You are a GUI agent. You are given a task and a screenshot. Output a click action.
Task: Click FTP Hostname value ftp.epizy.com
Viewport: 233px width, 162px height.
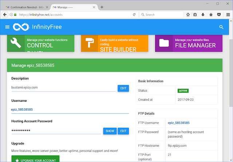177,146
